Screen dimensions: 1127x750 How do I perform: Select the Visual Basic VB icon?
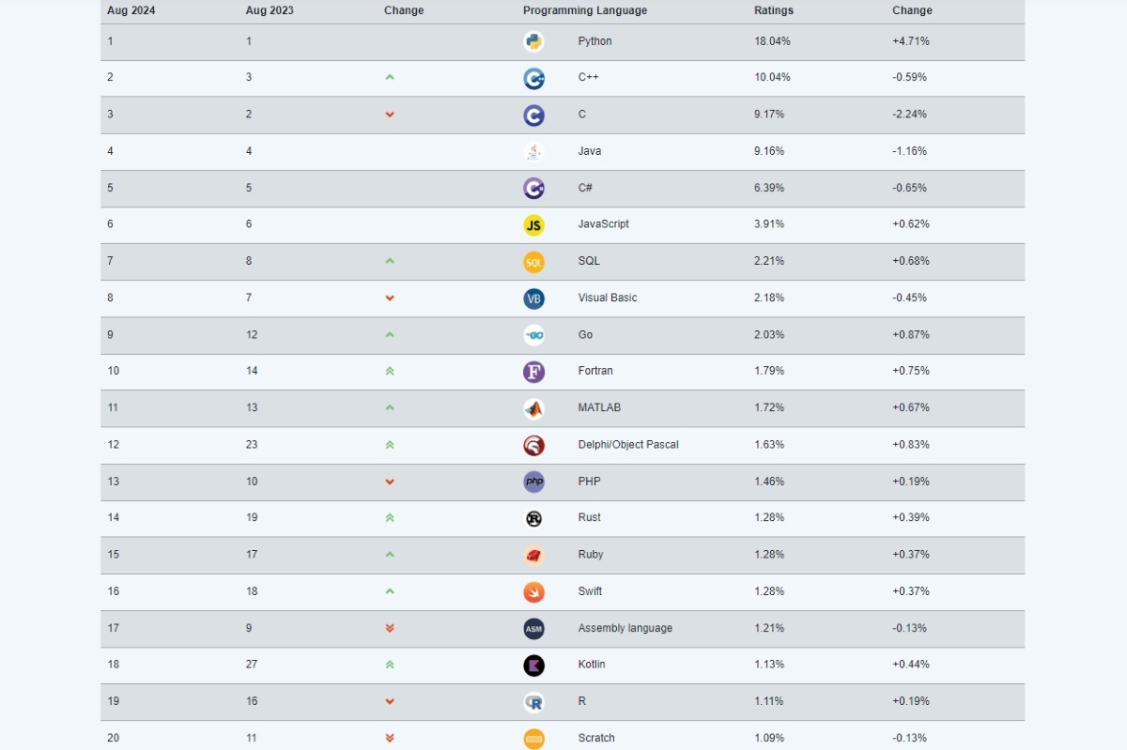[533, 298]
